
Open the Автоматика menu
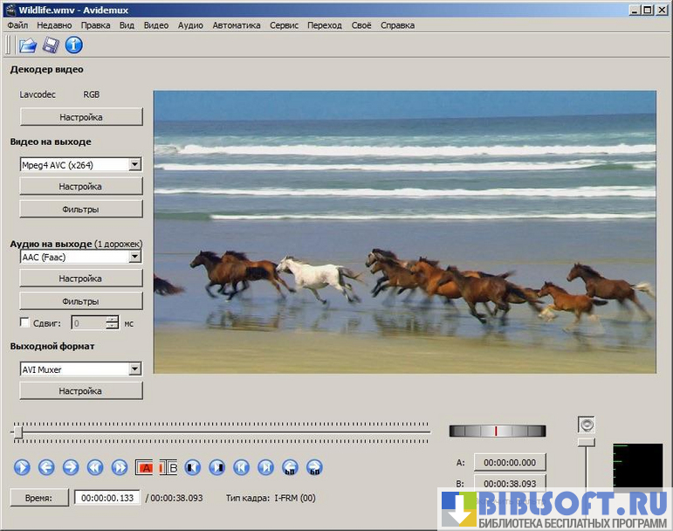237,25
